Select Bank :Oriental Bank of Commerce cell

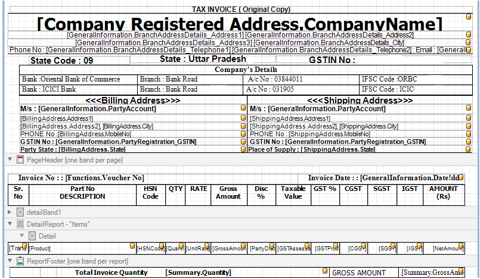(78, 79)
